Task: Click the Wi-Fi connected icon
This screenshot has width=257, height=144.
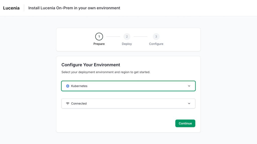Action: click(68, 103)
